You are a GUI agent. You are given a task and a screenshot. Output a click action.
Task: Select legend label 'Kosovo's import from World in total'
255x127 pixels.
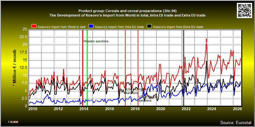point(62,27)
